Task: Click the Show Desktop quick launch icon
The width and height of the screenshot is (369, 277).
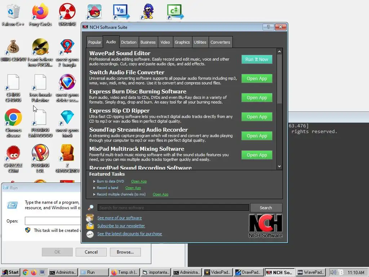Action: (42, 272)
